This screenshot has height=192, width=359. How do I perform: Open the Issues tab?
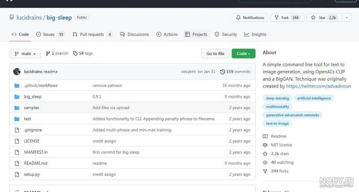(x=50, y=35)
